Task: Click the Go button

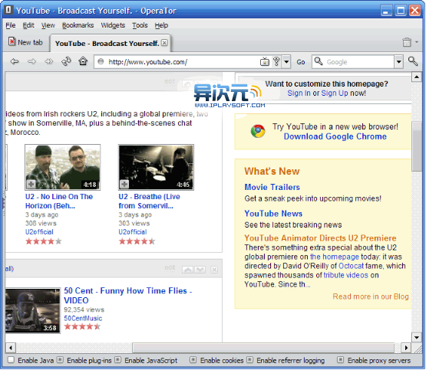Action: point(300,62)
